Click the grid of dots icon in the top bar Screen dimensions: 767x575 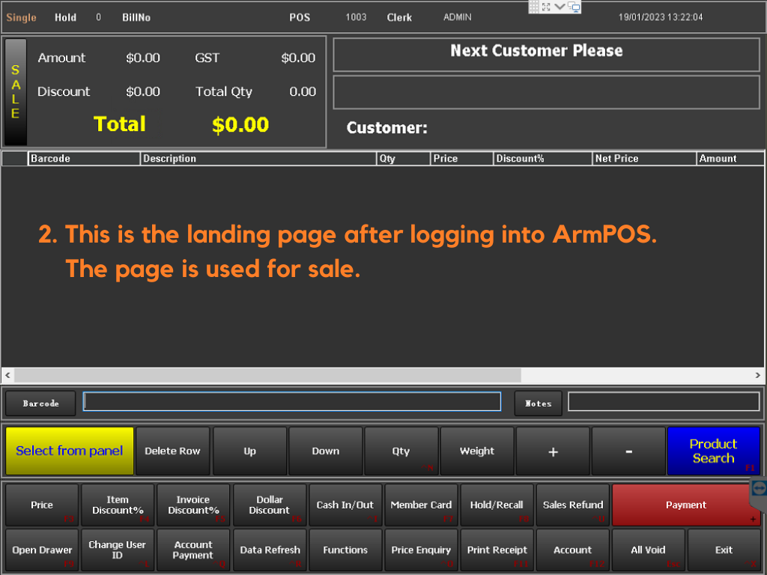pyautogui.click(x=534, y=7)
